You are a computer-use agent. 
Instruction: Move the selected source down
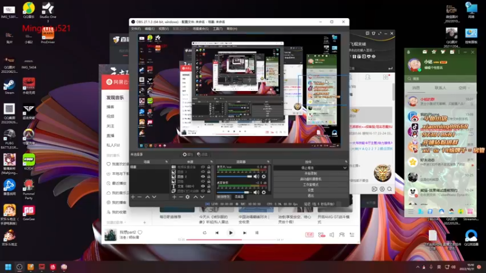click(x=202, y=197)
